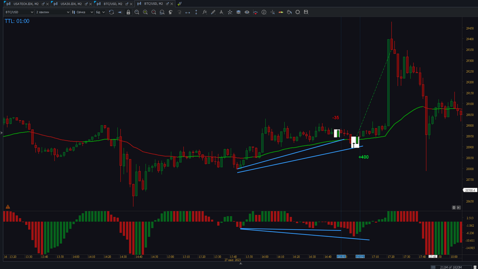
Task: Click the -35 trade result label
Action: click(x=335, y=118)
